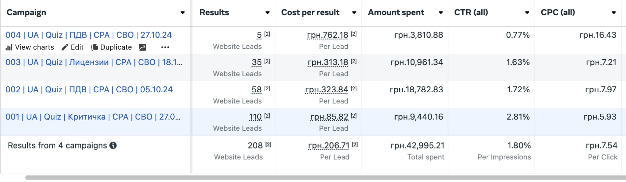
Task: Click the 110 Website Leads result value
Action: tap(255, 117)
